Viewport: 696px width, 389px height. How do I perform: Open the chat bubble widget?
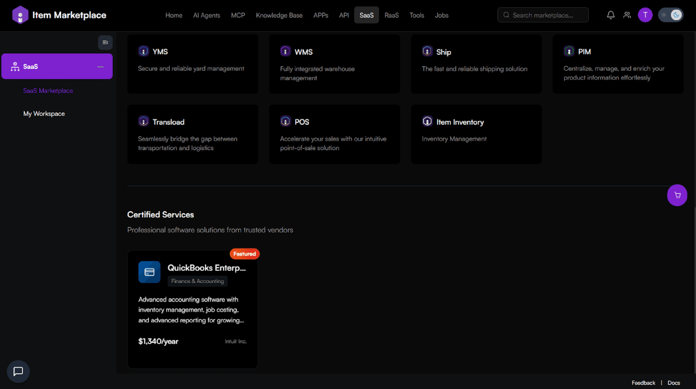coord(18,371)
